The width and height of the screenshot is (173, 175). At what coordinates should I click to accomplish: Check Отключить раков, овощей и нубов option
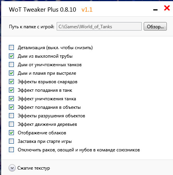[12, 150]
